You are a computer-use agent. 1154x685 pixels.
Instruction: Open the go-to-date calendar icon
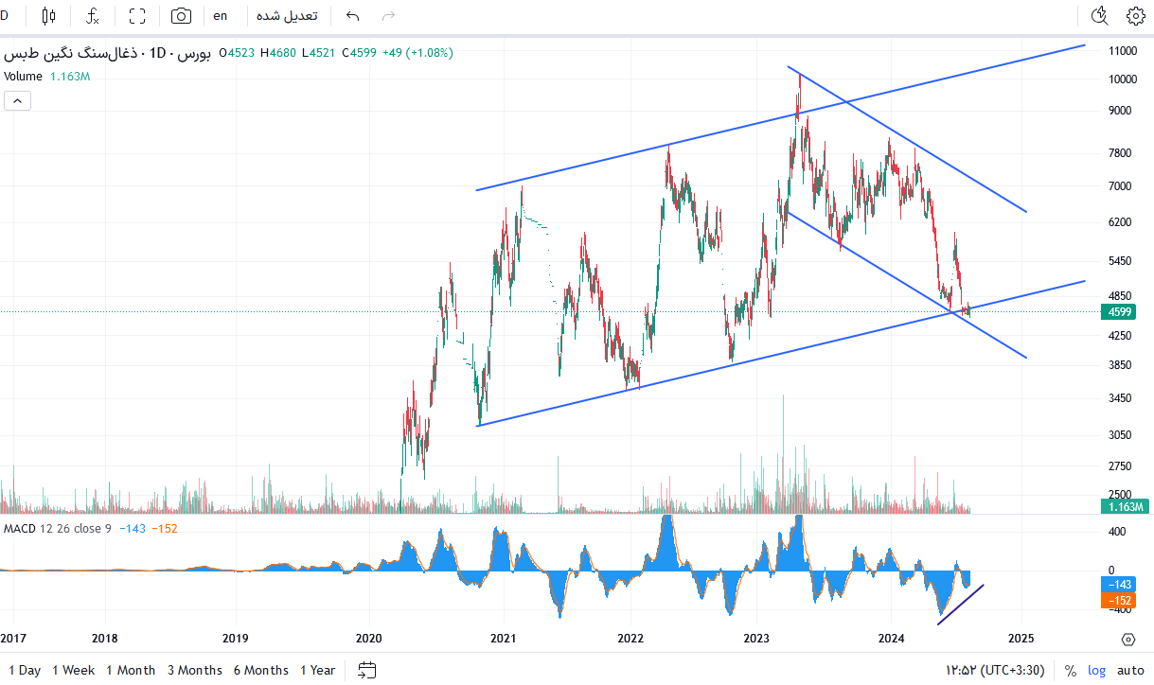(x=367, y=670)
